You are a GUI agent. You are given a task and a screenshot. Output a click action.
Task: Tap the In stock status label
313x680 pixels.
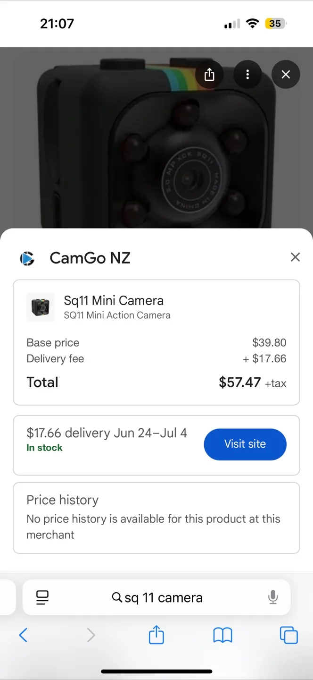tap(44, 447)
